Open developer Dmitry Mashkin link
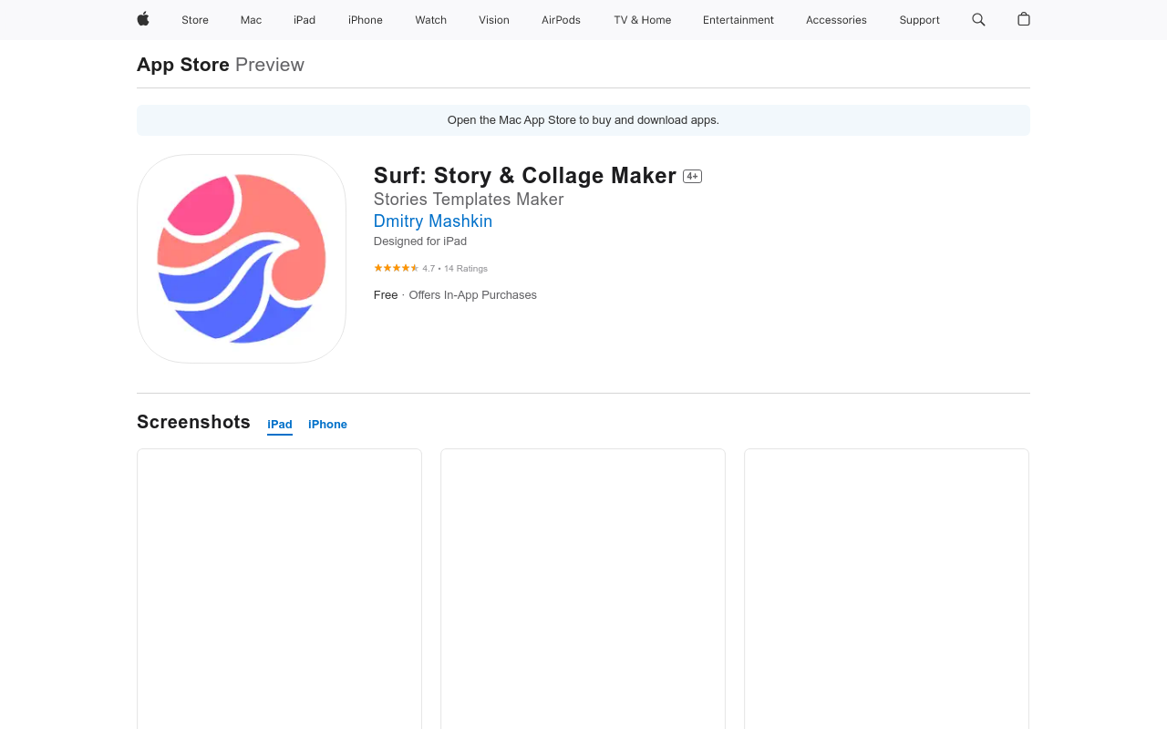1167x729 pixels. tap(433, 221)
